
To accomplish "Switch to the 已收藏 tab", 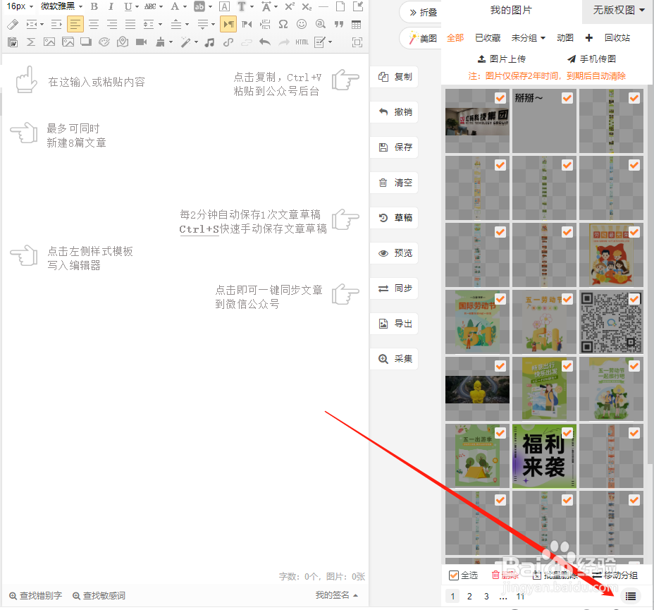I will [x=487, y=37].
